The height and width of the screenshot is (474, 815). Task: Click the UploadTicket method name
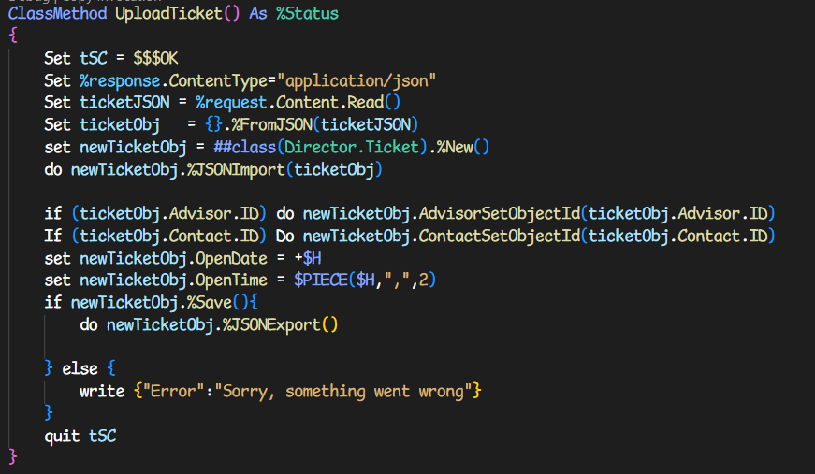[168, 15]
